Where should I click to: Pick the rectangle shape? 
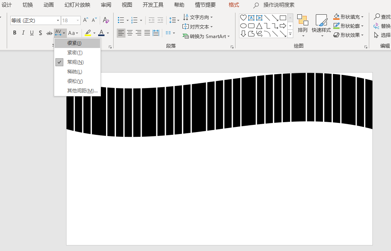pos(283,18)
